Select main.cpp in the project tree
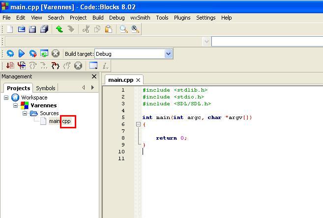Viewport: 323px width, 218px height. (x=60, y=121)
